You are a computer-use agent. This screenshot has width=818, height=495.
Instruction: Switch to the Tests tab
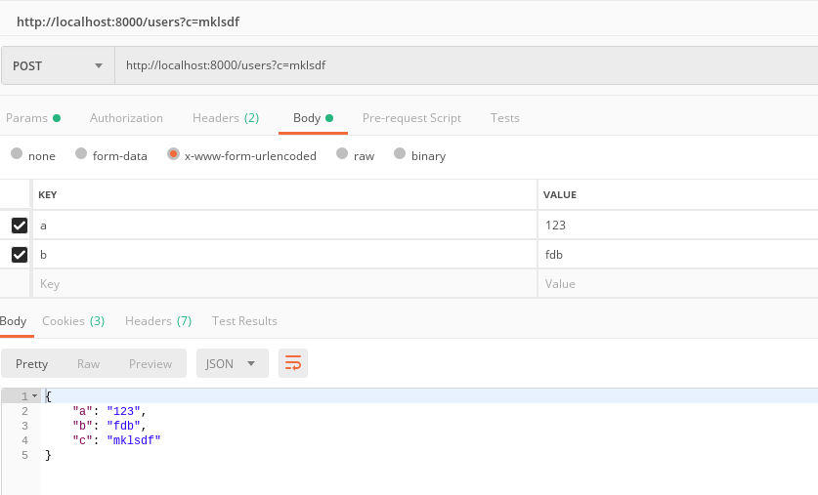505,118
